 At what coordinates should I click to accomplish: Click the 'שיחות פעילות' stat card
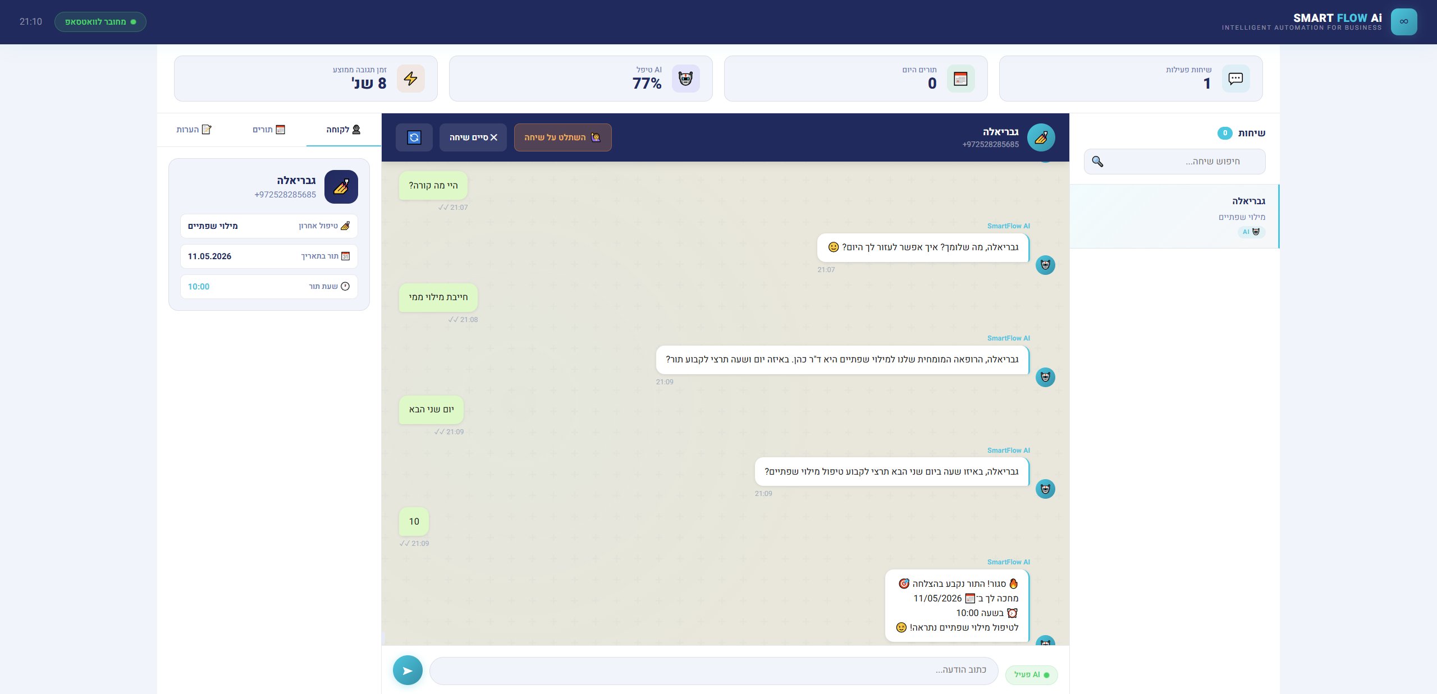tap(1131, 79)
